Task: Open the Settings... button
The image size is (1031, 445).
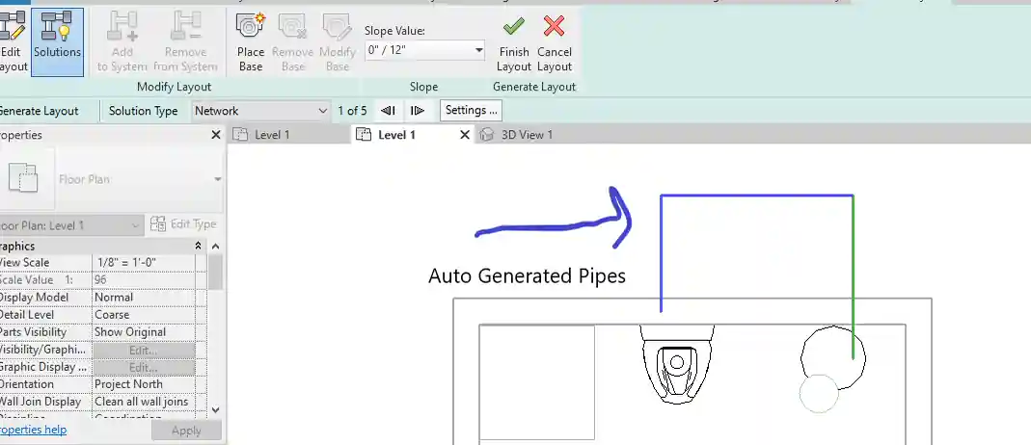Action: click(471, 111)
